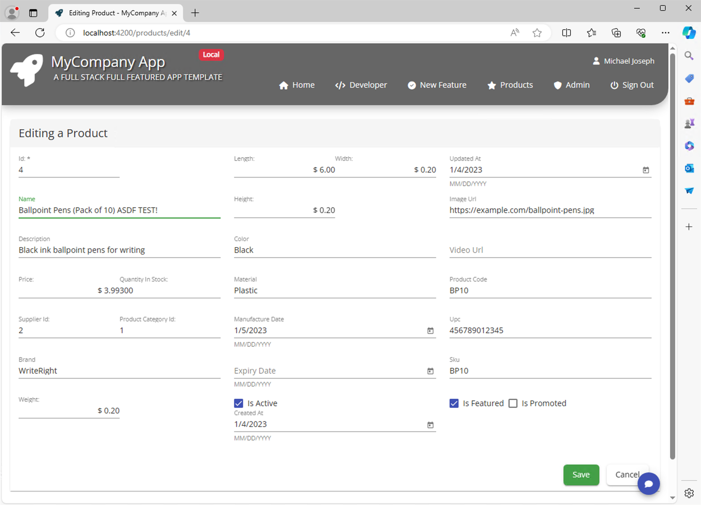The width and height of the screenshot is (701, 505).
Task: Open calendar picker for Updated At
Action: [x=646, y=170]
